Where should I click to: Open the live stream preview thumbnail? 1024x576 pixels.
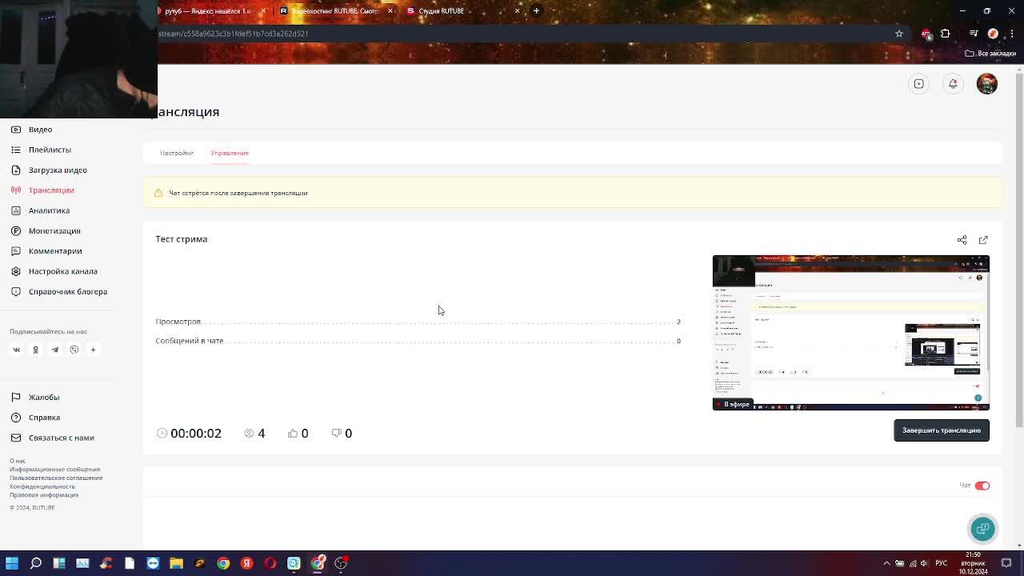851,333
